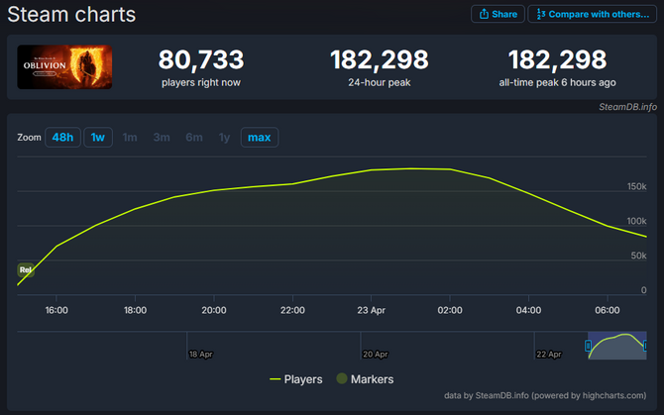Select the 1y zoom option
The width and height of the screenshot is (664, 415).
224,138
